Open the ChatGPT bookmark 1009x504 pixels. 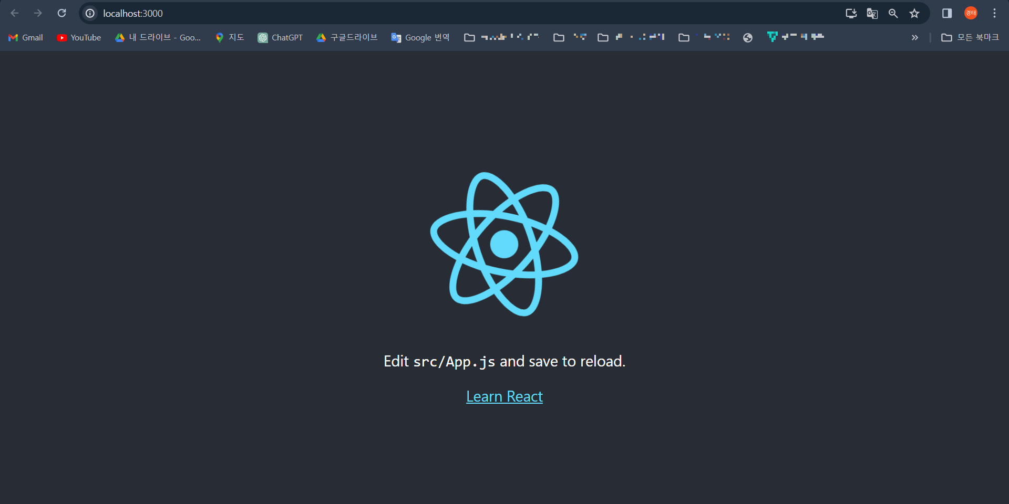[x=280, y=37]
